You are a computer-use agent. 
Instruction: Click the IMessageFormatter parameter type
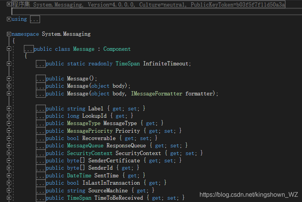click(x=156, y=94)
